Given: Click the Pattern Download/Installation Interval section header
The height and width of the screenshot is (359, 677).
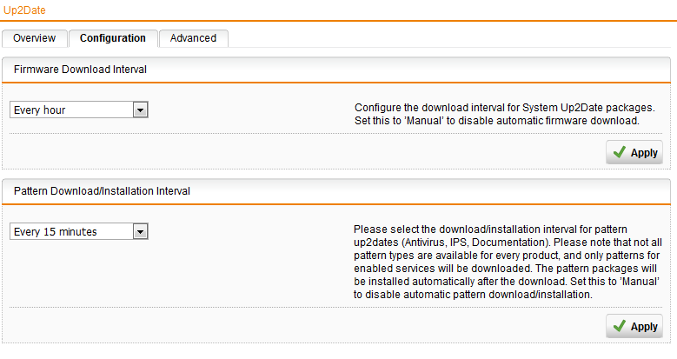Looking at the screenshot, I should [x=102, y=191].
